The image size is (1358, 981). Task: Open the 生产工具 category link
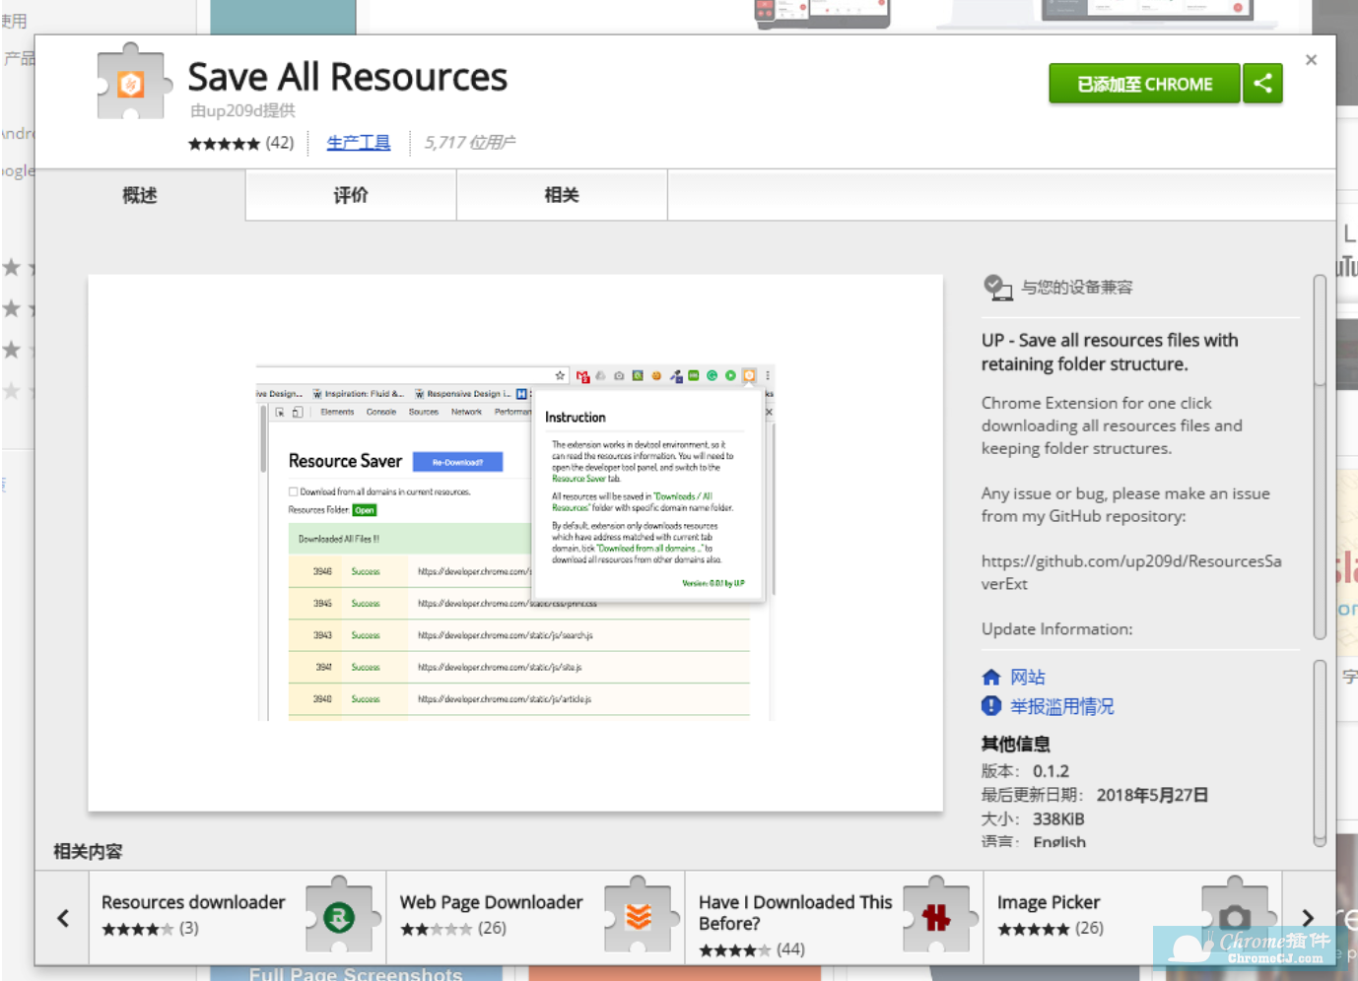tap(359, 143)
